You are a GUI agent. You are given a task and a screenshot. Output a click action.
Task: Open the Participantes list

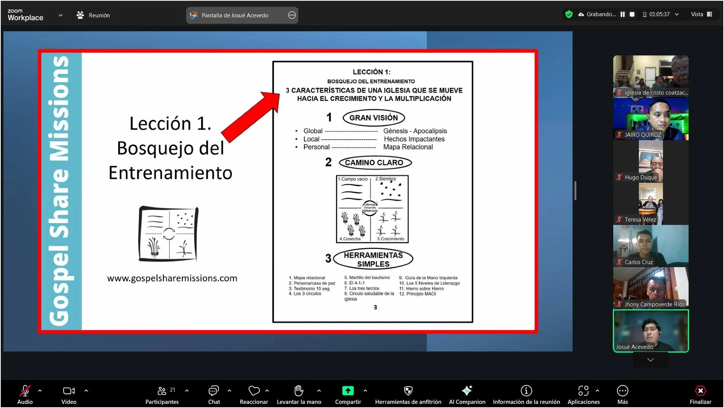162,391
